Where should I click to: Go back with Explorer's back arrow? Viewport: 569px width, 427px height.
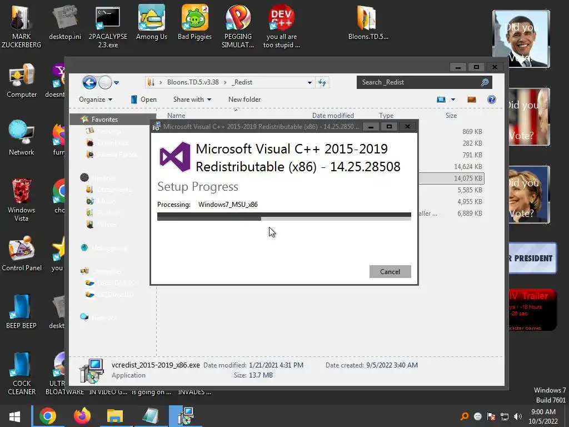(x=89, y=82)
